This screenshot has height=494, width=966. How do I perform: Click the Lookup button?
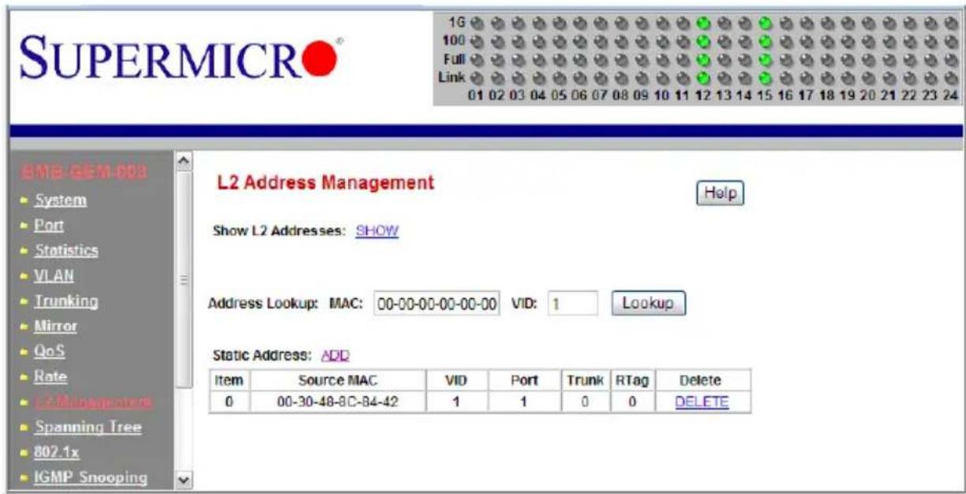coord(648,304)
